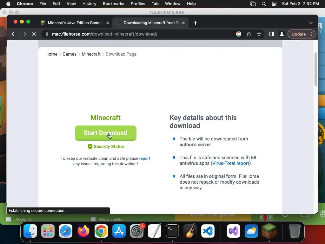Open the Minecraft block icon in the dock
Image resolution: width=325 pixels, height=244 pixels.
pos(269,231)
